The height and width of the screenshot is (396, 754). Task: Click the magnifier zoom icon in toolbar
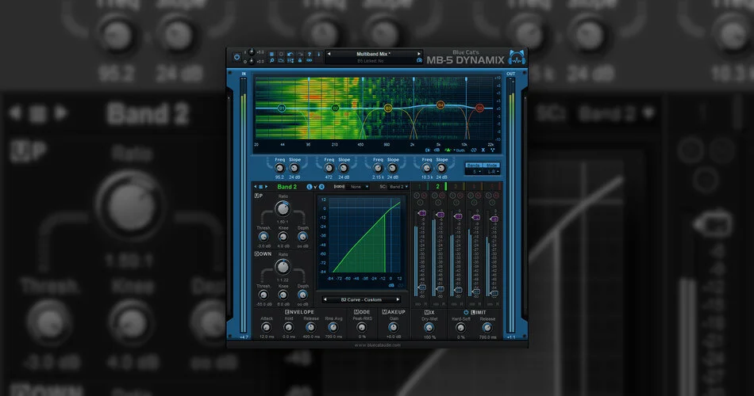tap(271, 60)
